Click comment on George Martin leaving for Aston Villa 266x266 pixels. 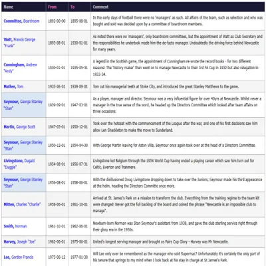click(x=174, y=146)
